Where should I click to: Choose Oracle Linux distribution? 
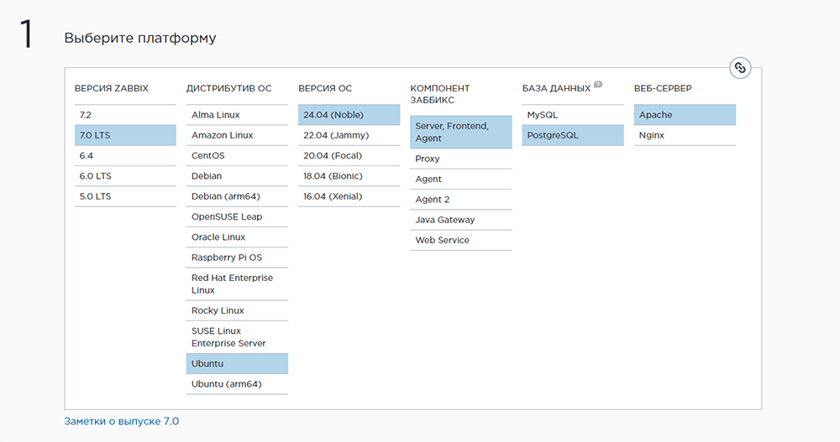click(x=237, y=237)
